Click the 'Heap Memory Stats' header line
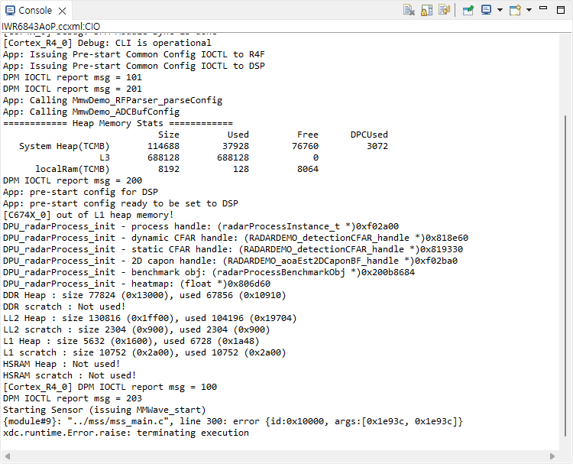Screen dimensions: 573x464 click(118, 123)
